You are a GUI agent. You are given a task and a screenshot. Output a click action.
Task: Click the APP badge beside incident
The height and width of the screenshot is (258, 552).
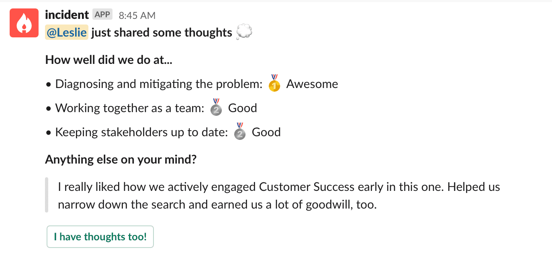(x=102, y=15)
